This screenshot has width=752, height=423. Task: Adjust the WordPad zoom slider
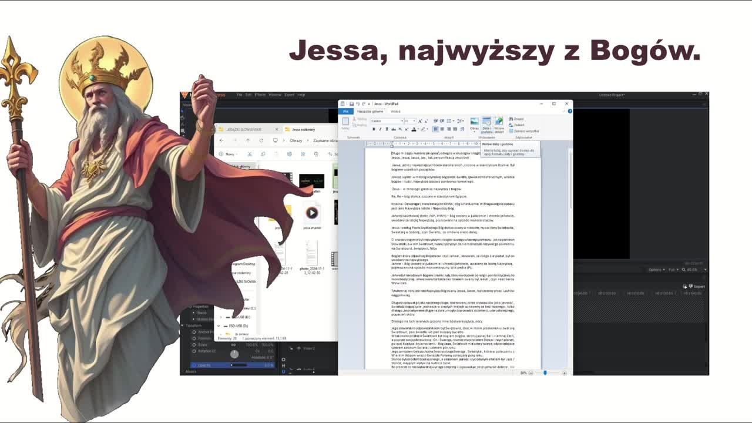pos(545,372)
